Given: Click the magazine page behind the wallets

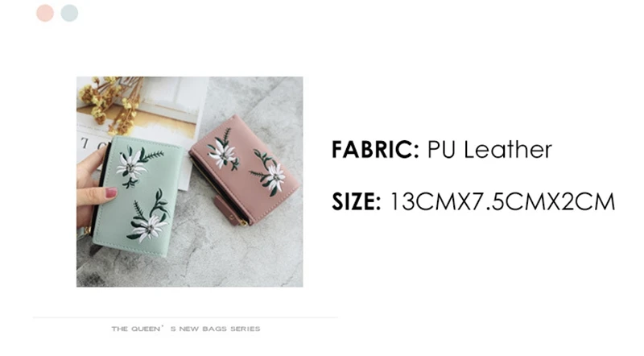Looking at the screenshot, I should (x=142, y=119).
